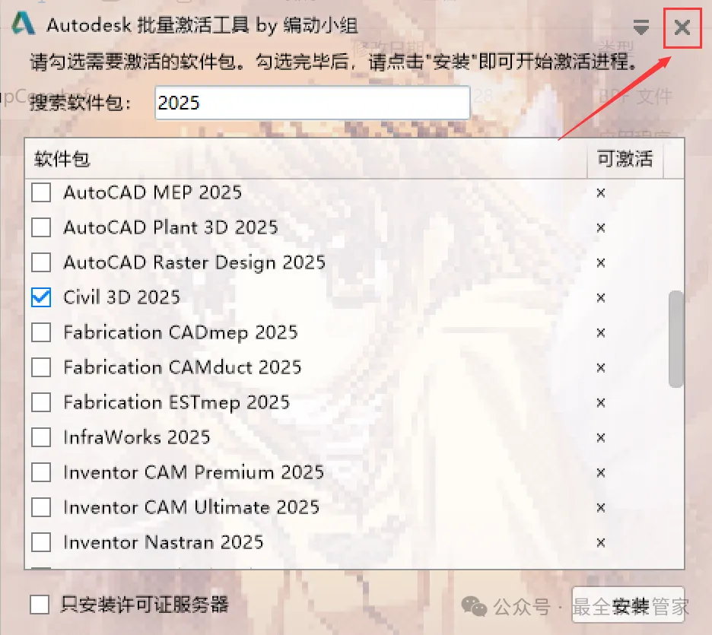
Task: Check the AutoCAD Plant 3D 2025 checkbox
Action: (x=41, y=227)
